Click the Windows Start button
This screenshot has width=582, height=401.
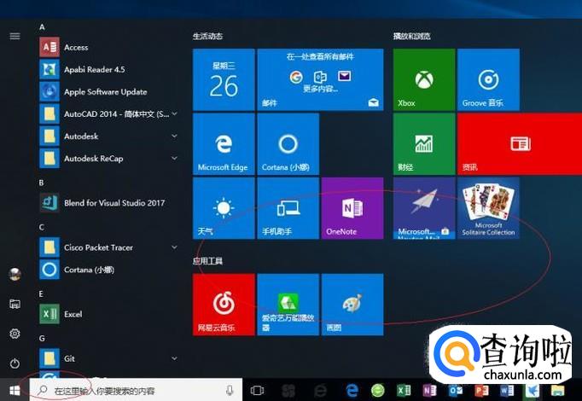[x=15, y=389]
